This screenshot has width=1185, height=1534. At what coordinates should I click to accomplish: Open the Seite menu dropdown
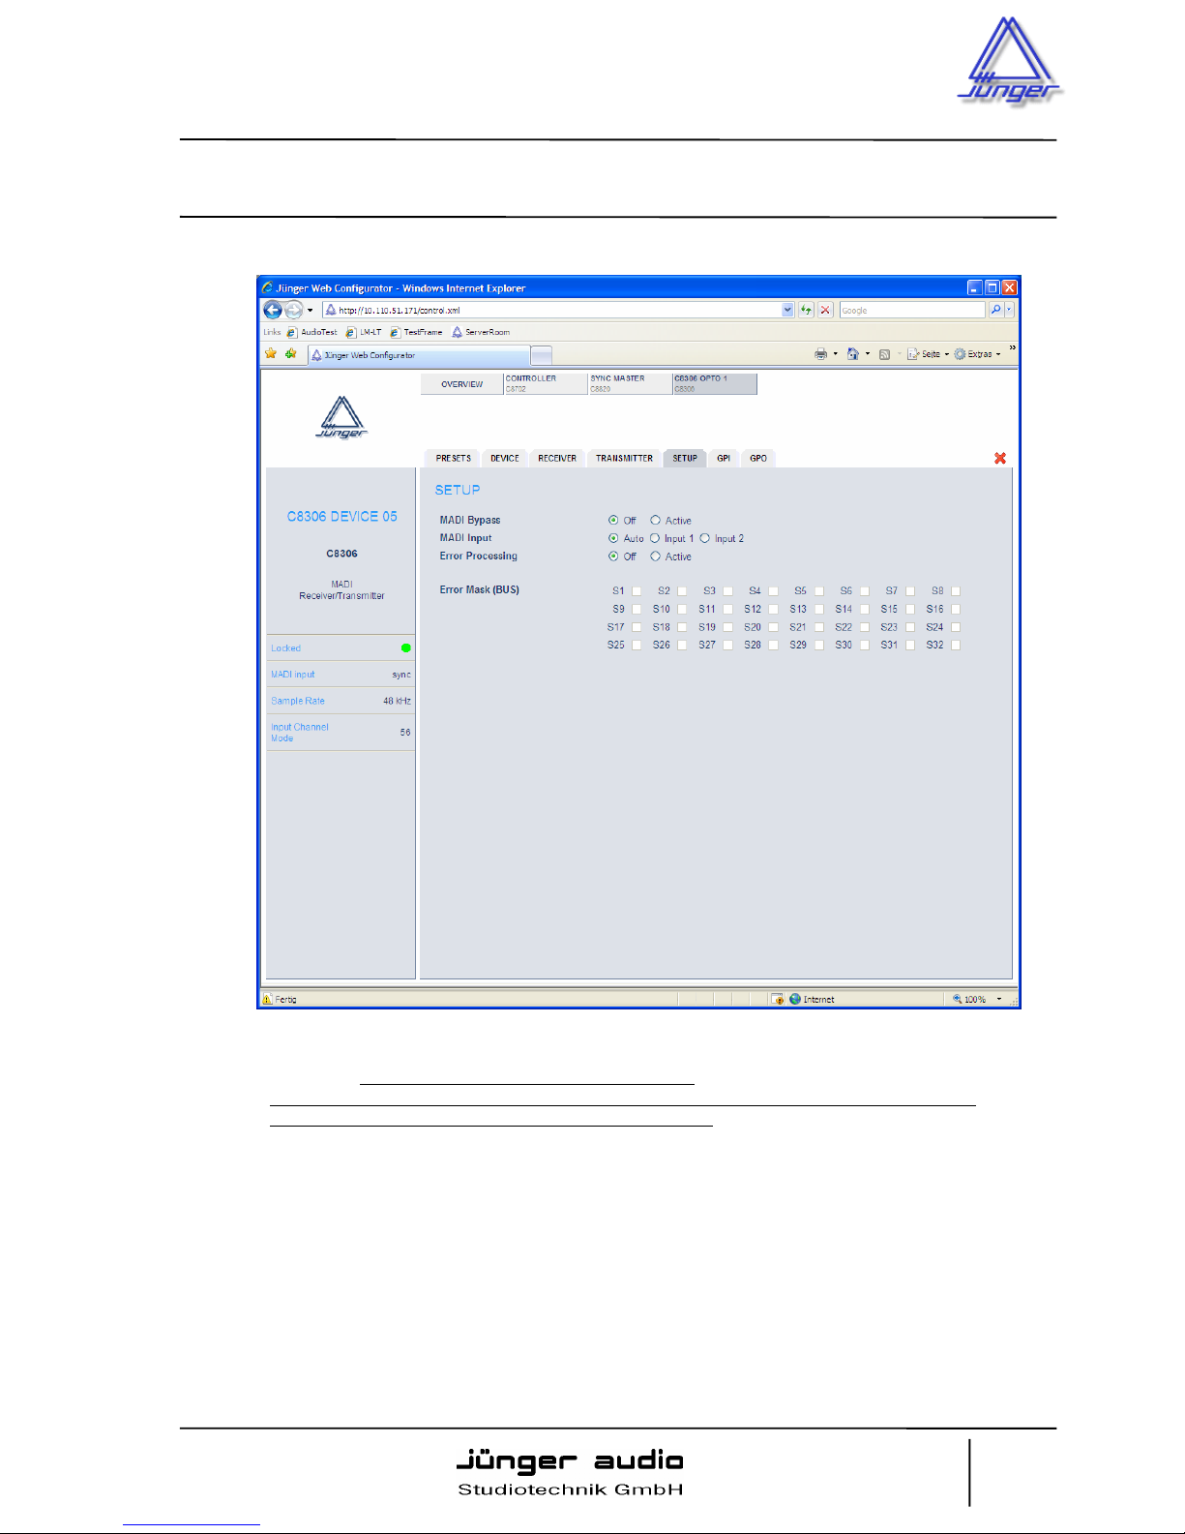[928, 354]
